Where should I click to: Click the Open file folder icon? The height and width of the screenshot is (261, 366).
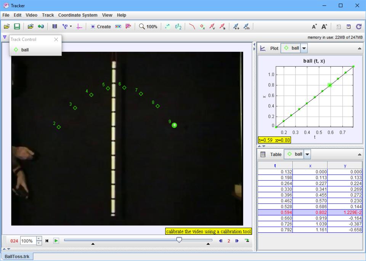click(7, 27)
